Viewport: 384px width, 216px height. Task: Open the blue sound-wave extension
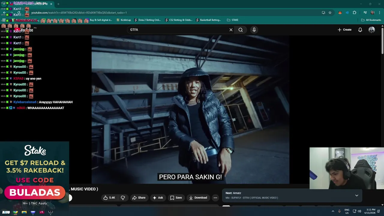347,13
